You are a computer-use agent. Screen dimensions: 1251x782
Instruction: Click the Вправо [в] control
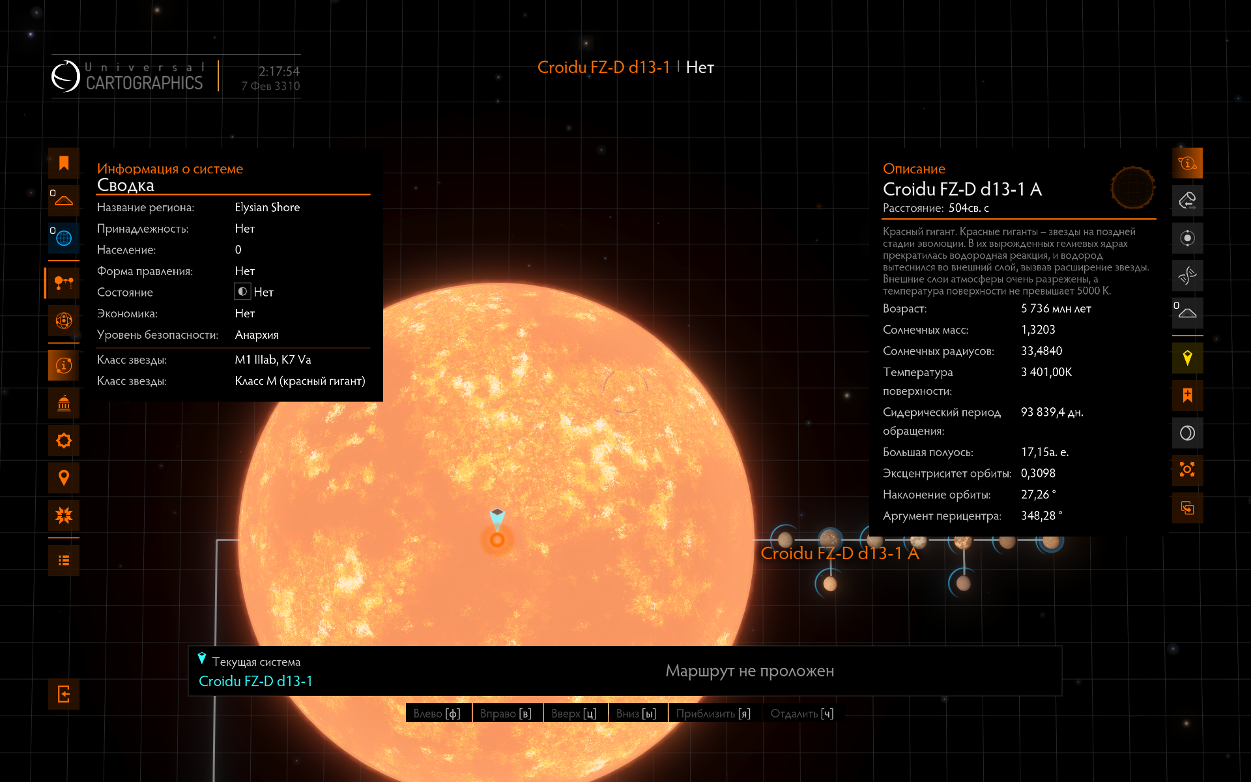pos(506,714)
